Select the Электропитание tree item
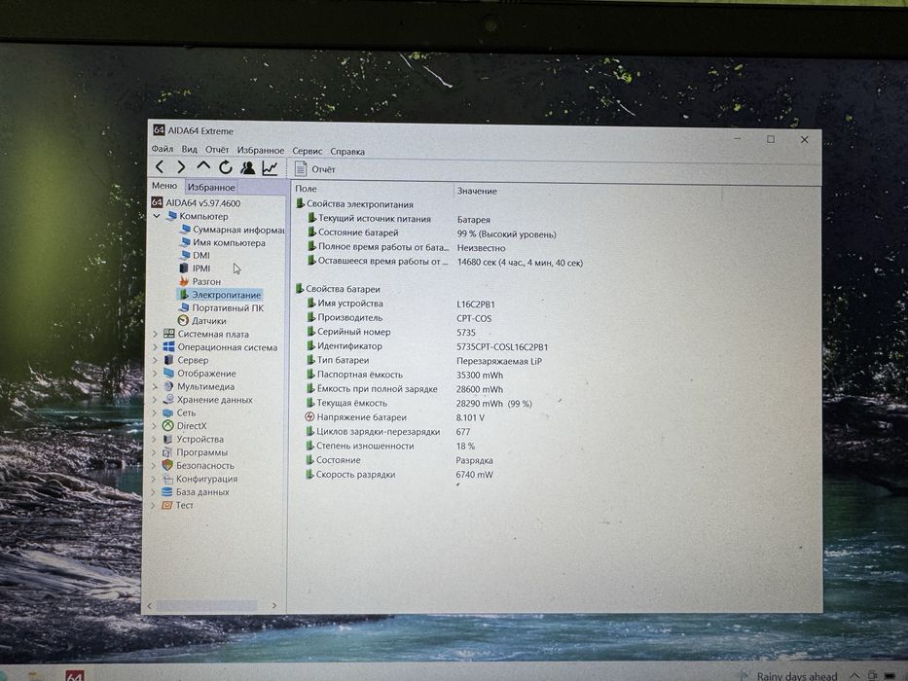Screen dimensions: 908x681 point(220,295)
